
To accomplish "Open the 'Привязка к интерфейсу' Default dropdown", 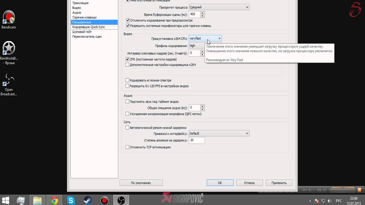I will tap(219, 133).
